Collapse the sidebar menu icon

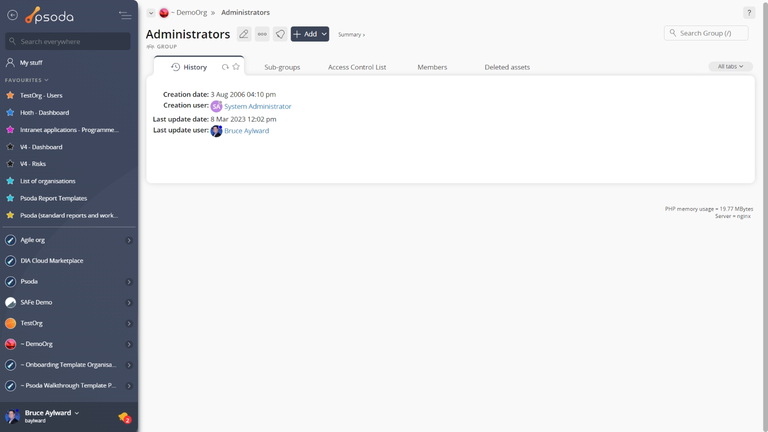coord(125,15)
